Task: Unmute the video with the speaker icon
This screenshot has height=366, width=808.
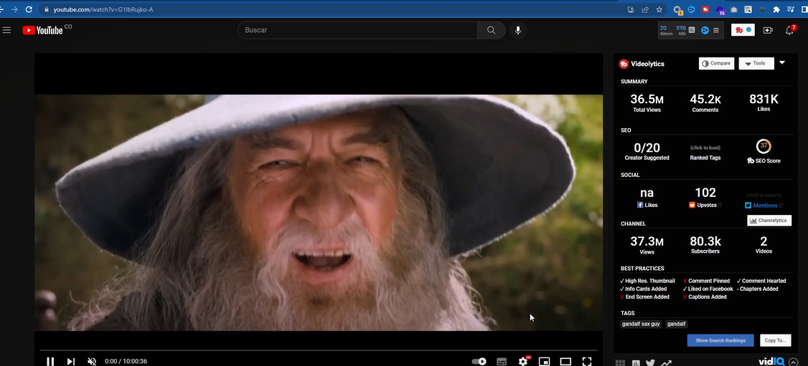Action: point(91,362)
